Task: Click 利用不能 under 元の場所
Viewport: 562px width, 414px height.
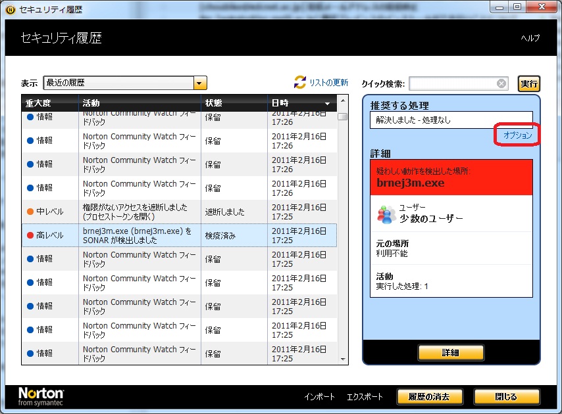Action: point(392,254)
